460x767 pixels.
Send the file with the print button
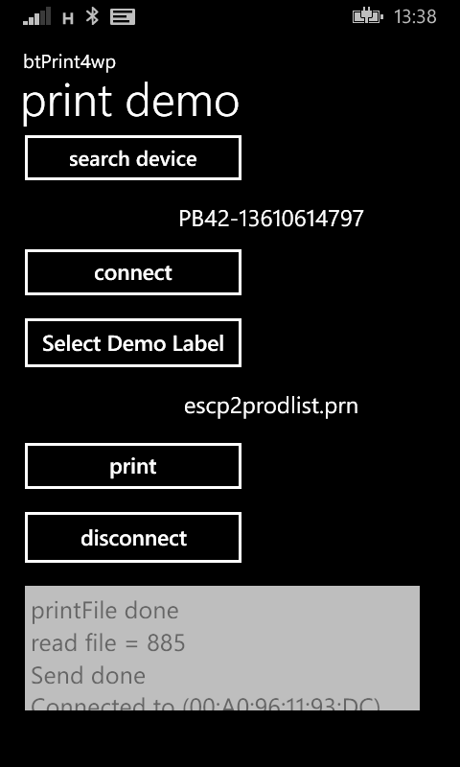coord(133,466)
